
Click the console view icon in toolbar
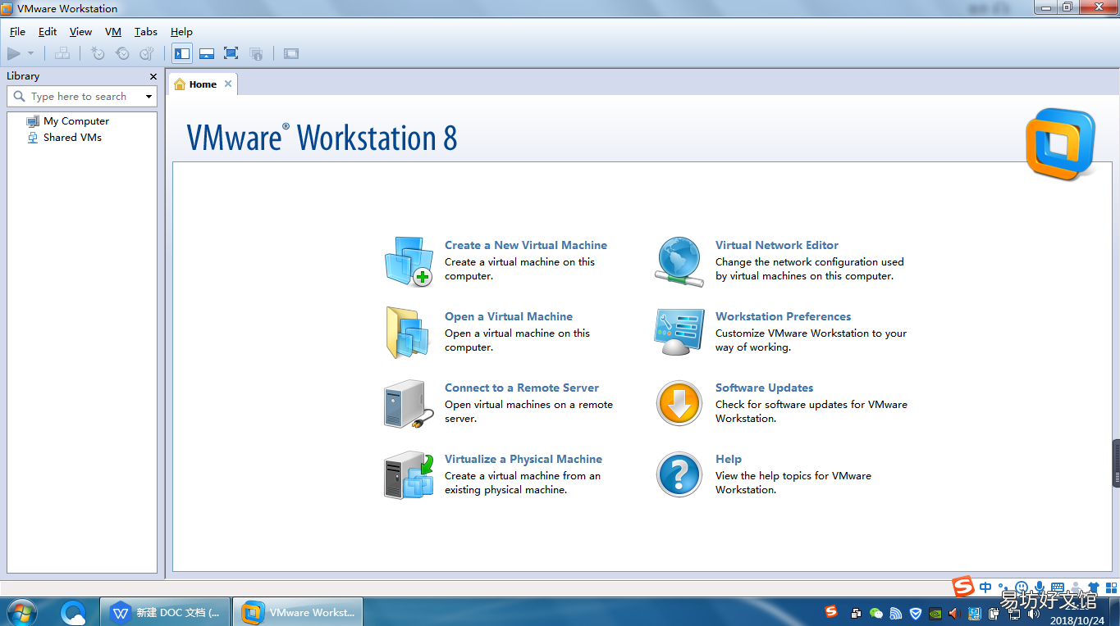[x=291, y=54]
